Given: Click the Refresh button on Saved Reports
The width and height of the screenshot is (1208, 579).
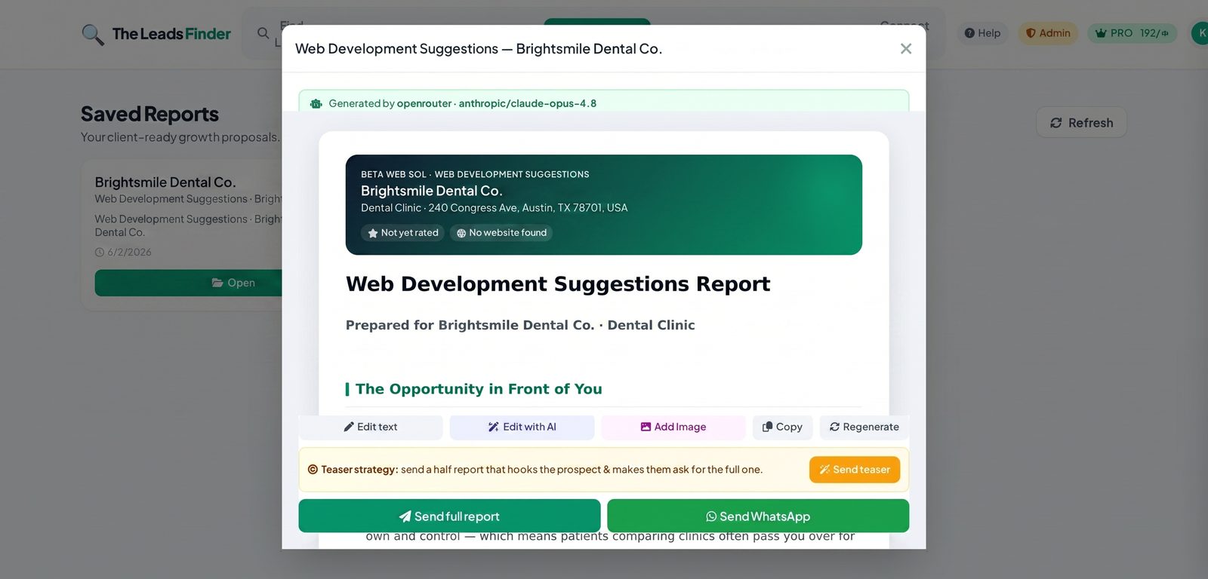Looking at the screenshot, I should [1082, 123].
